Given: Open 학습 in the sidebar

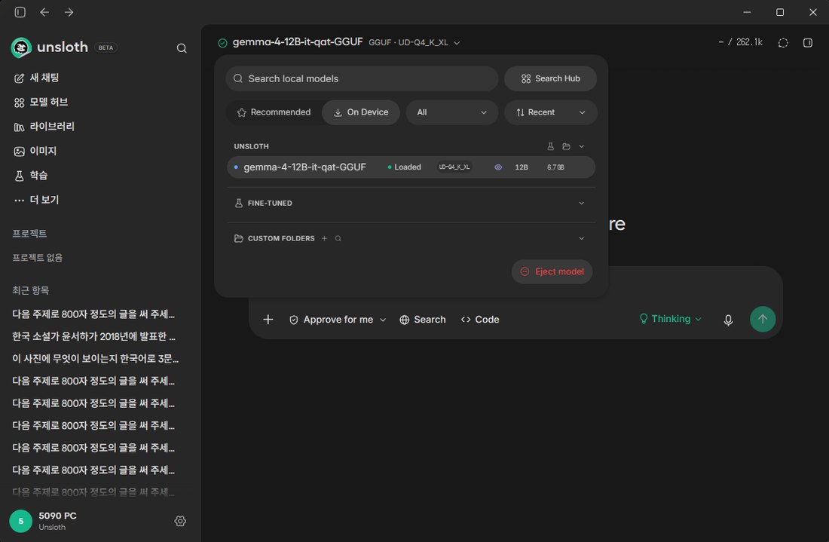Looking at the screenshot, I should tap(31, 176).
